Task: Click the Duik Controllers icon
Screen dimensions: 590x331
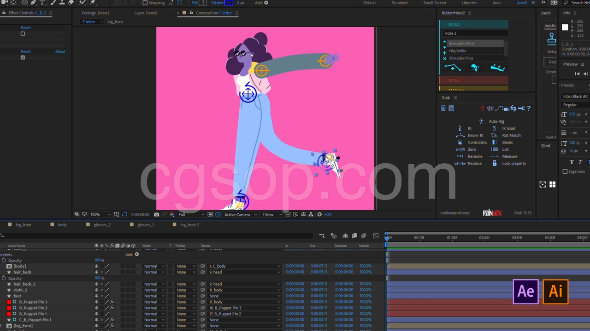Action: click(x=460, y=142)
